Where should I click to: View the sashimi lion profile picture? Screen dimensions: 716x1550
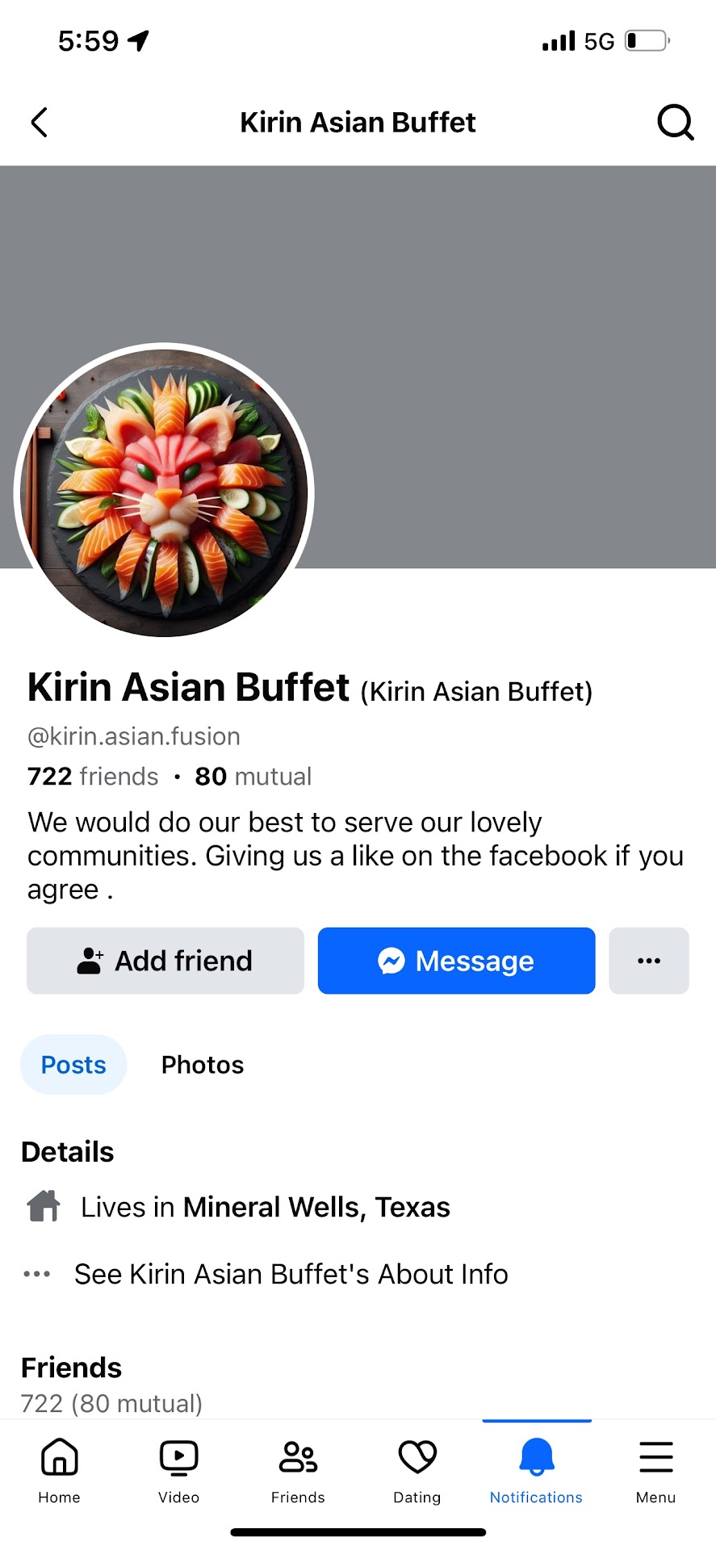point(164,492)
